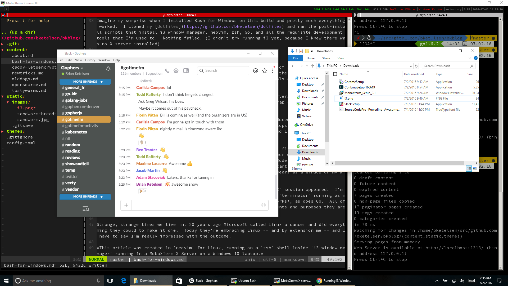This screenshot has height=286, width=508.
Task: Click the Search Downloads field
Action: [x=446, y=66]
